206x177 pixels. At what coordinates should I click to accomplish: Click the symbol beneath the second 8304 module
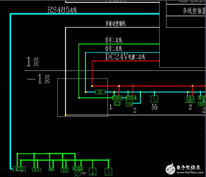click(x=129, y=103)
